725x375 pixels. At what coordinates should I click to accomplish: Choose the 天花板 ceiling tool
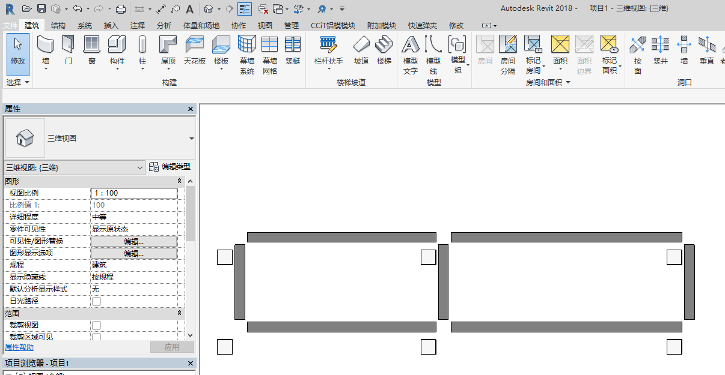click(195, 50)
